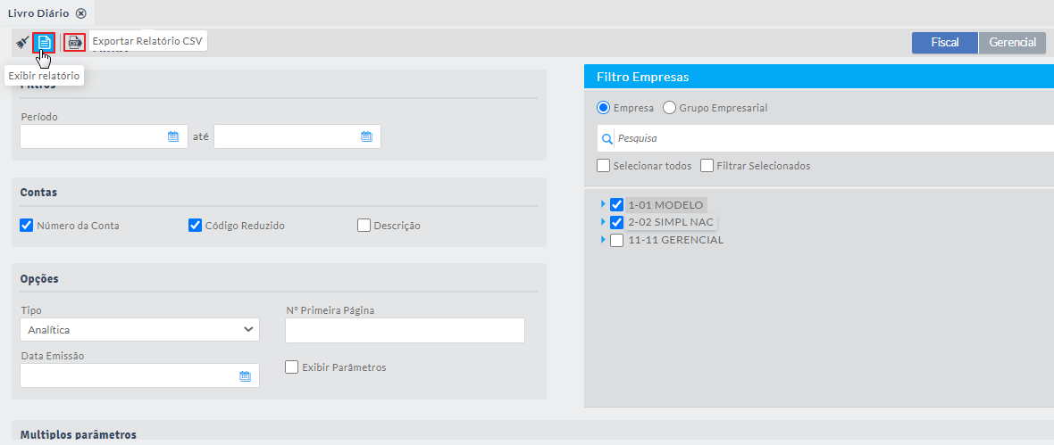Click the broom clear-filters icon
The image size is (1054, 445).
22,42
